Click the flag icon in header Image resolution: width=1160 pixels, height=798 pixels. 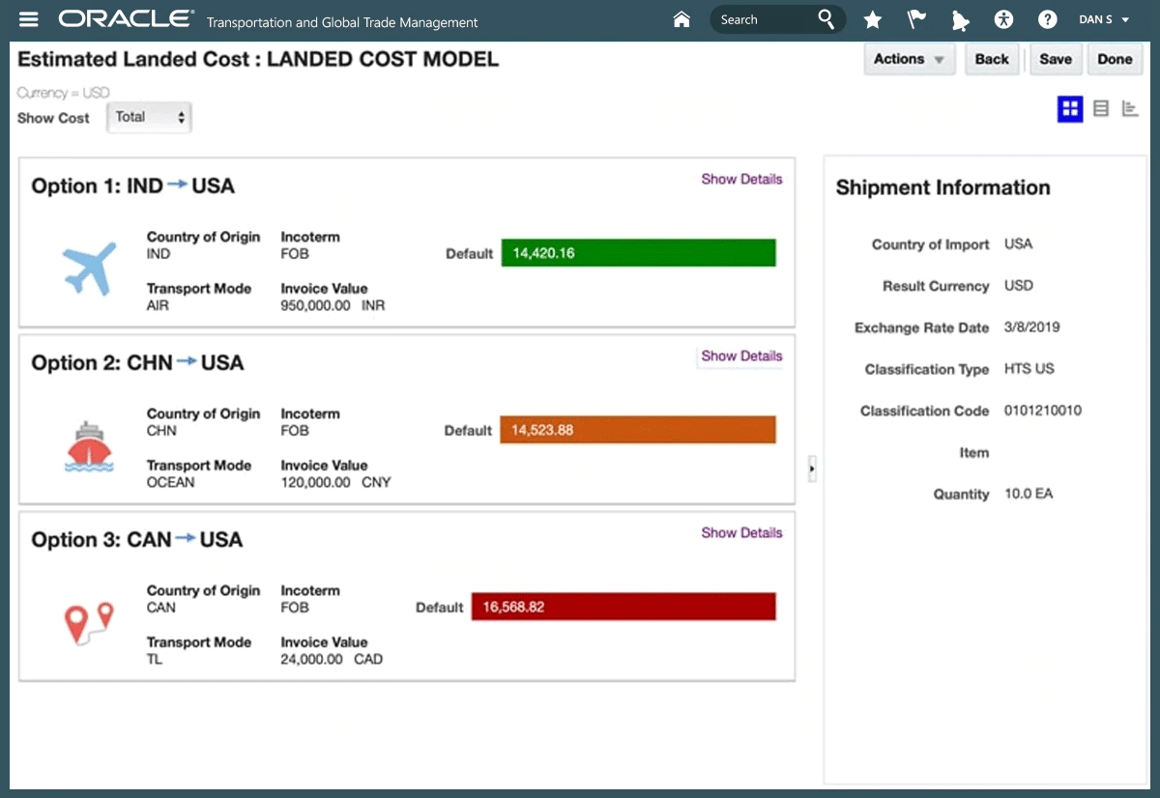[x=914, y=20]
